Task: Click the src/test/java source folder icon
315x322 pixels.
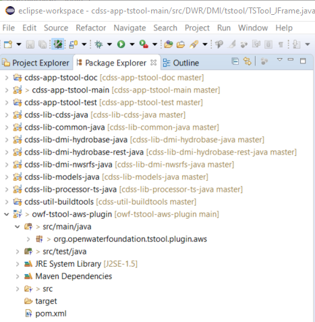Action: tap(28, 252)
